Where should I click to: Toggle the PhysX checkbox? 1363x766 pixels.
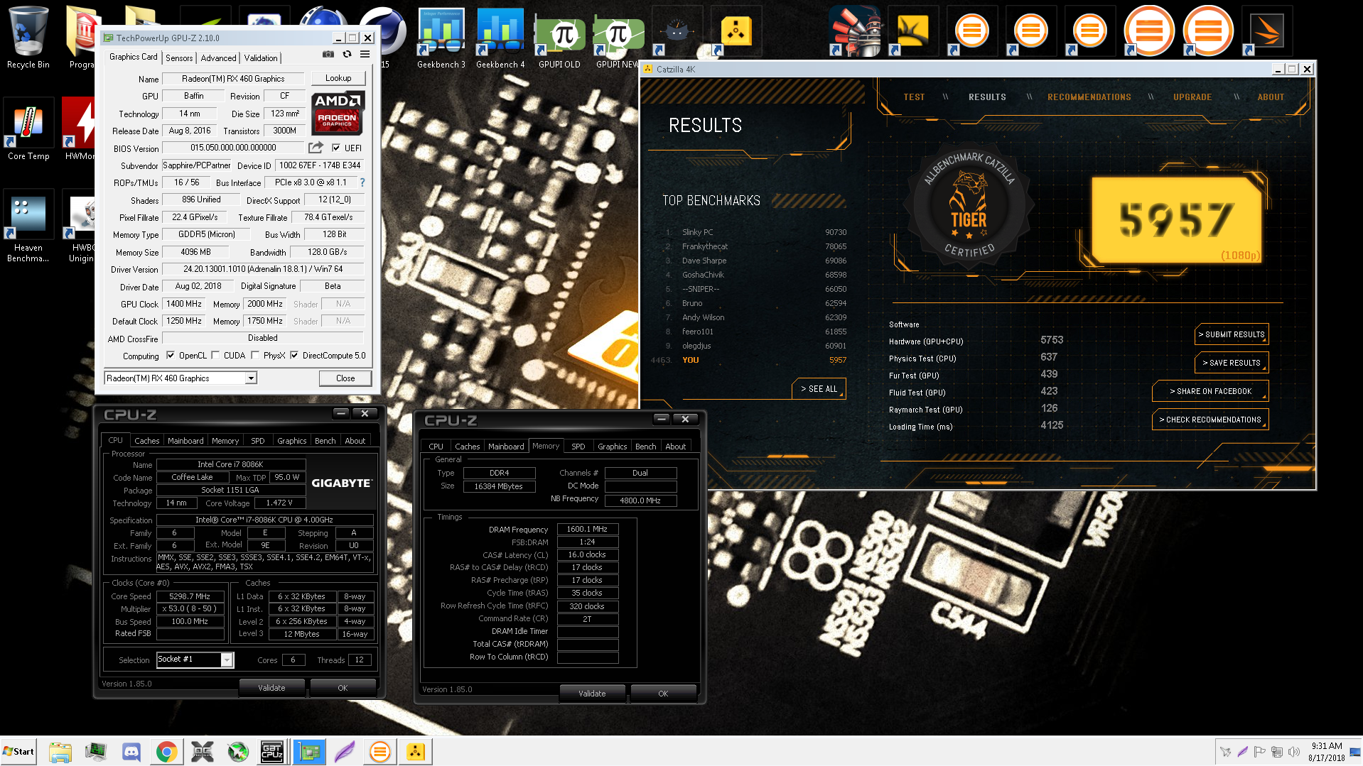(x=255, y=355)
